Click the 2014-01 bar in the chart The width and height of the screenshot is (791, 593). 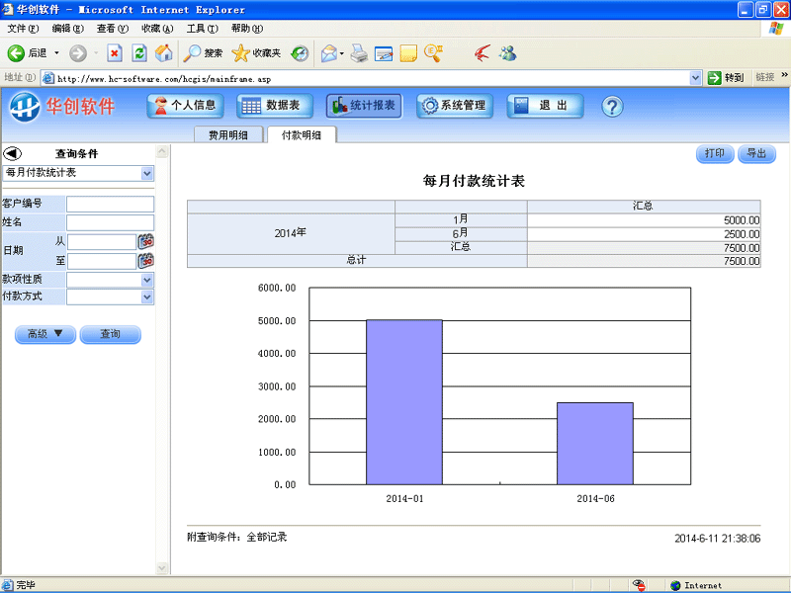coord(404,402)
